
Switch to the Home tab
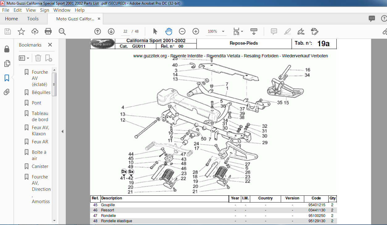pos(11,19)
